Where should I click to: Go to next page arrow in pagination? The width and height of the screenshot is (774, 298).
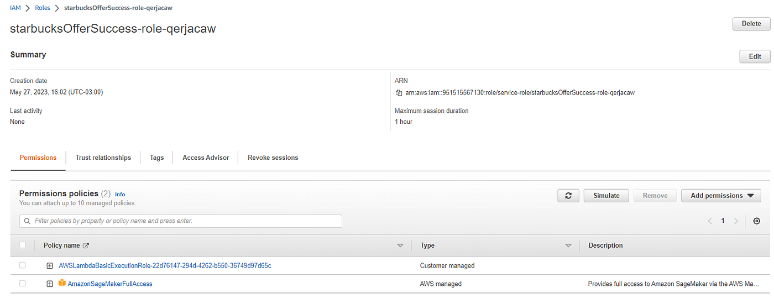[736, 221]
